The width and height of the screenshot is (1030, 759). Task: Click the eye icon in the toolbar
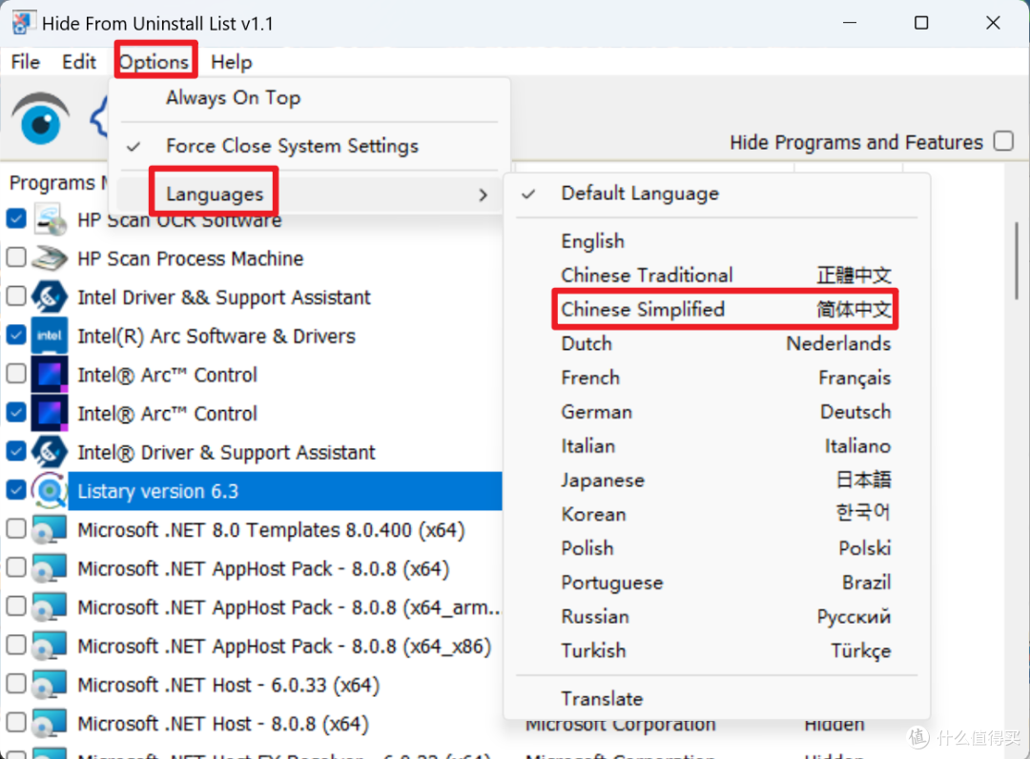(x=40, y=119)
